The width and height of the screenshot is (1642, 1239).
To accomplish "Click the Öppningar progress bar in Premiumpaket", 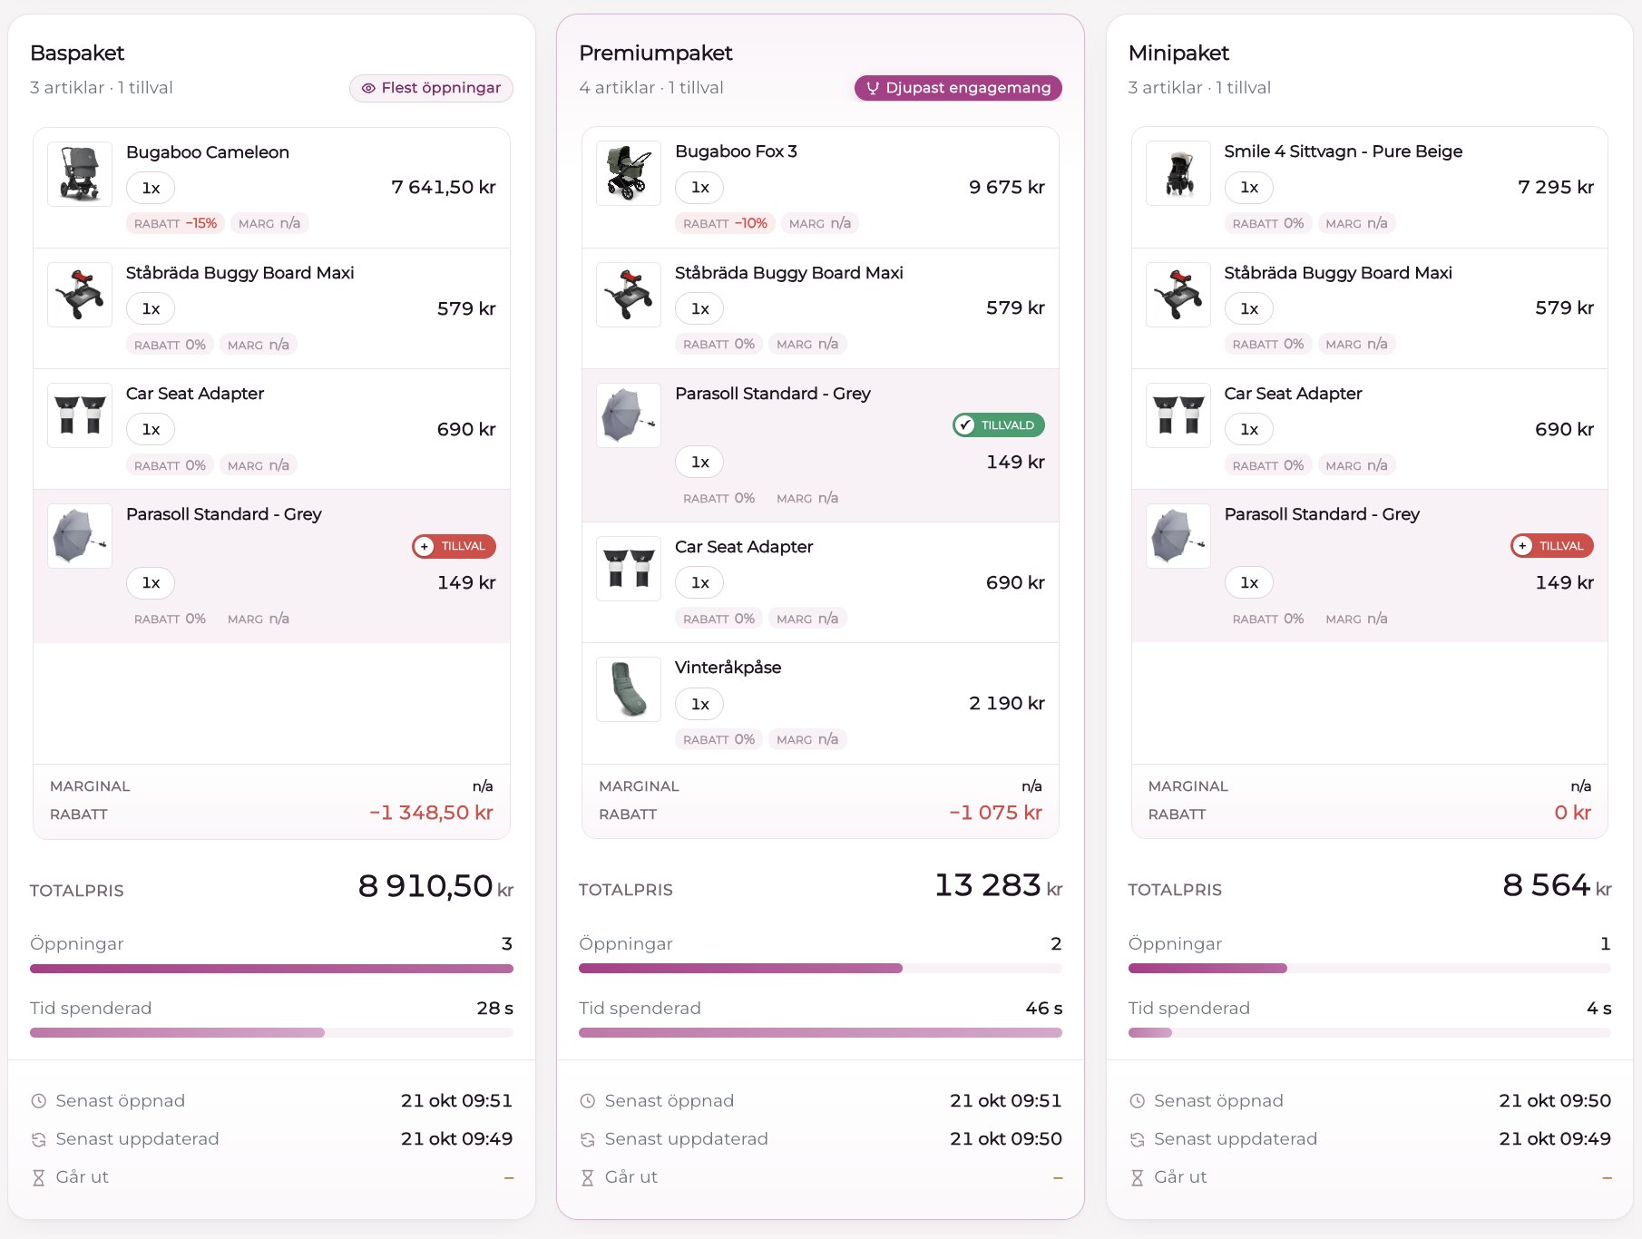I will pos(820,969).
